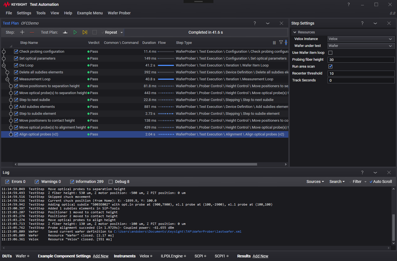Screen dimensions: 397x261
Task: Run the test plan with play icon
Action: (75, 32)
